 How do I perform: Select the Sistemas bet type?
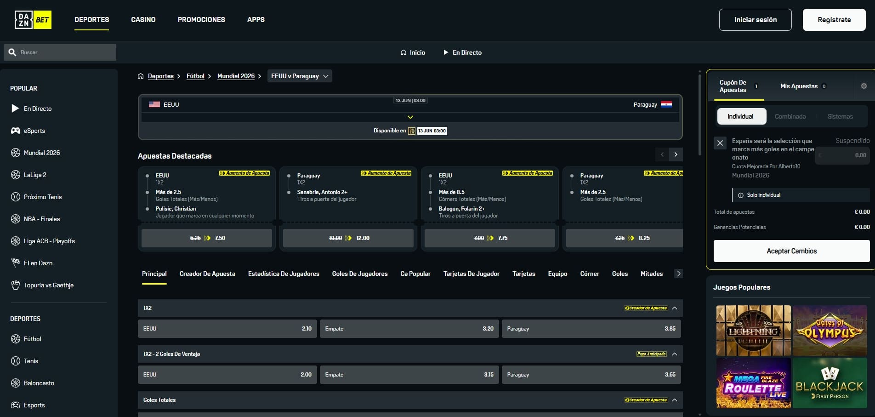click(x=840, y=116)
